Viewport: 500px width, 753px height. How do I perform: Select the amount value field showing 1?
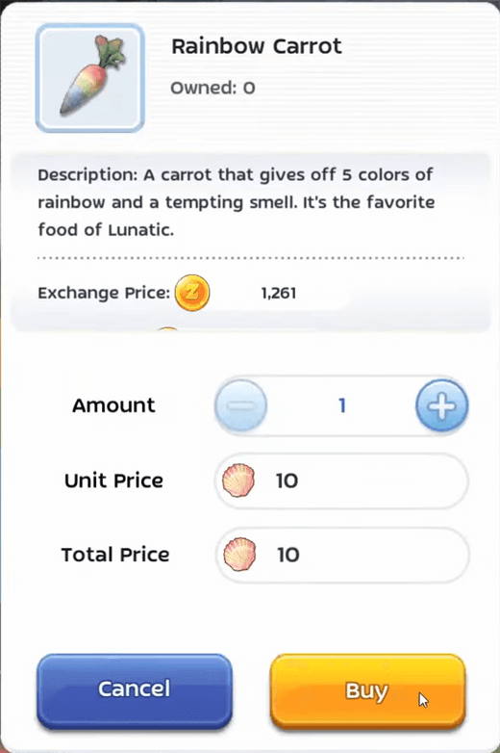[341, 405]
